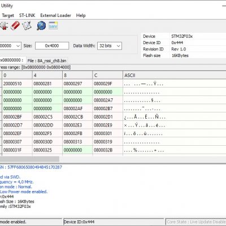This screenshot has width=226, height=226.
Task: Click the Device ID value 0x444
Action: [177, 42]
